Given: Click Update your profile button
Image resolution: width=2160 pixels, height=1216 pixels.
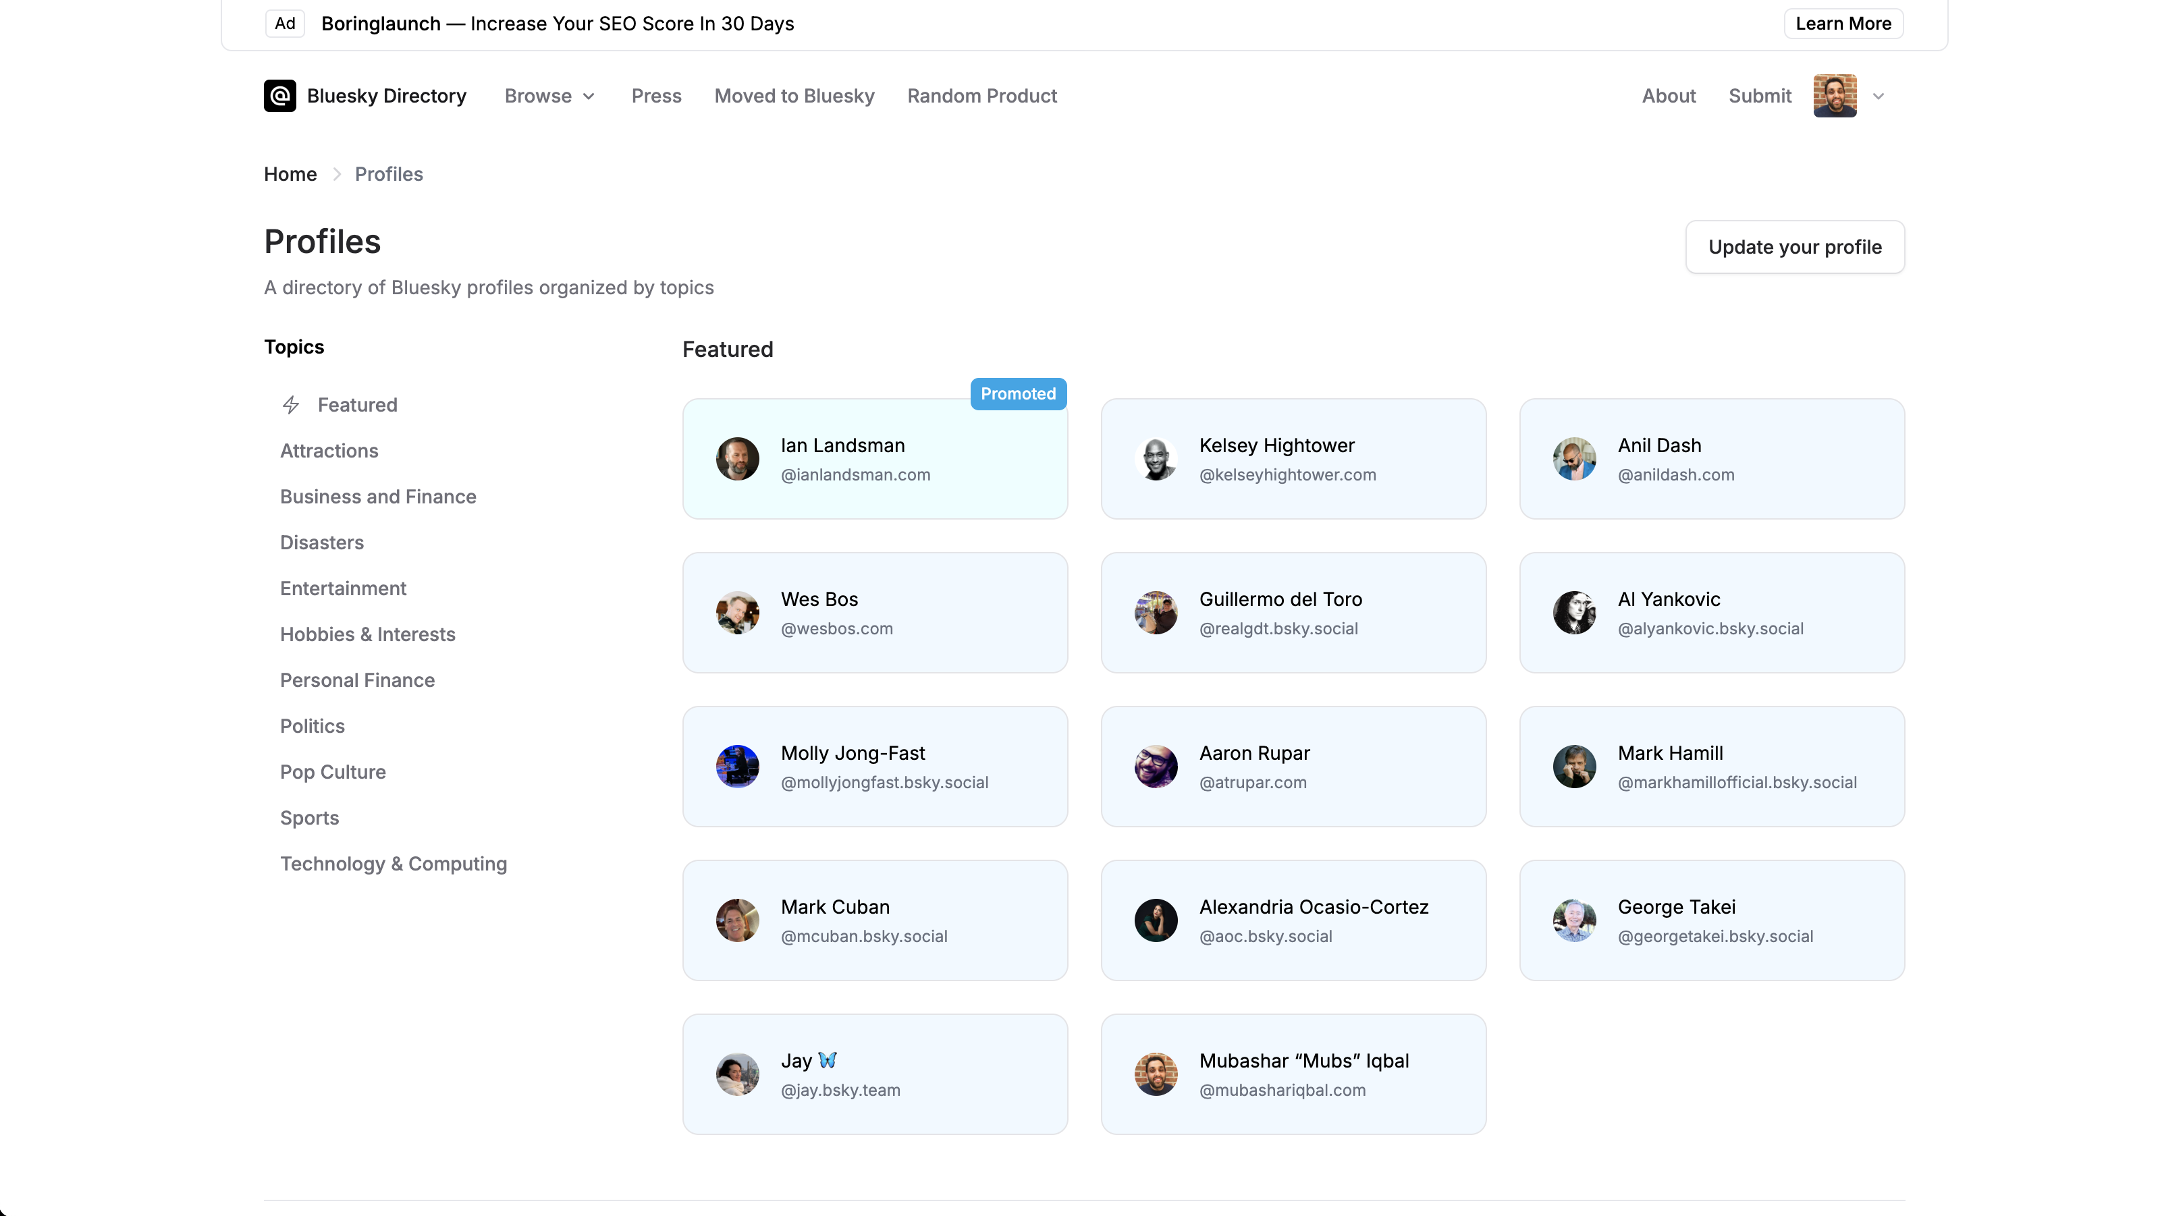Looking at the screenshot, I should tap(1796, 246).
